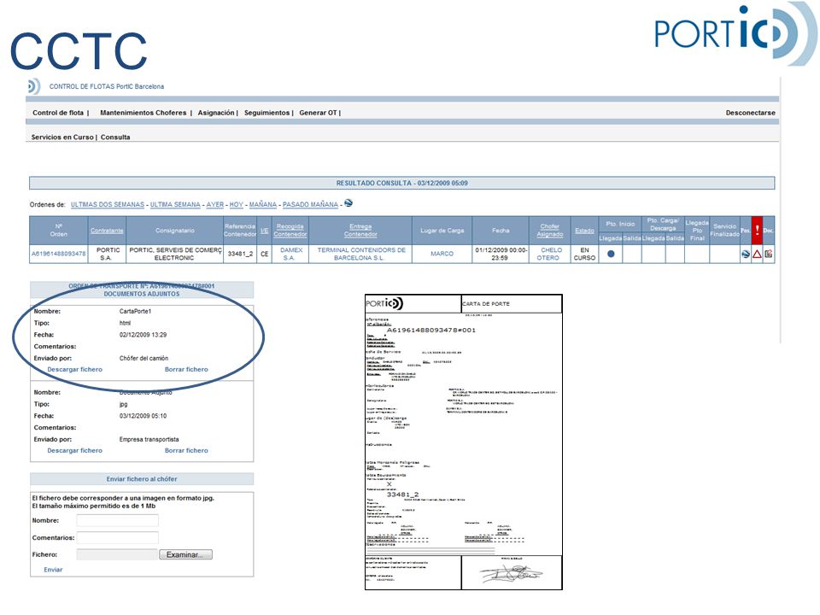Open the Carta de Porte document preview
The height and width of the screenshot is (615, 820).
coord(463,442)
